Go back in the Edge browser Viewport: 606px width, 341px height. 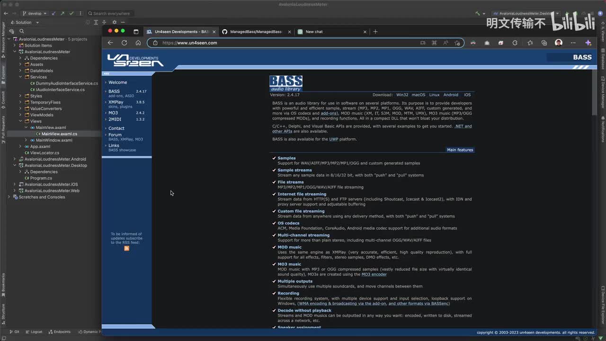tap(110, 43)
